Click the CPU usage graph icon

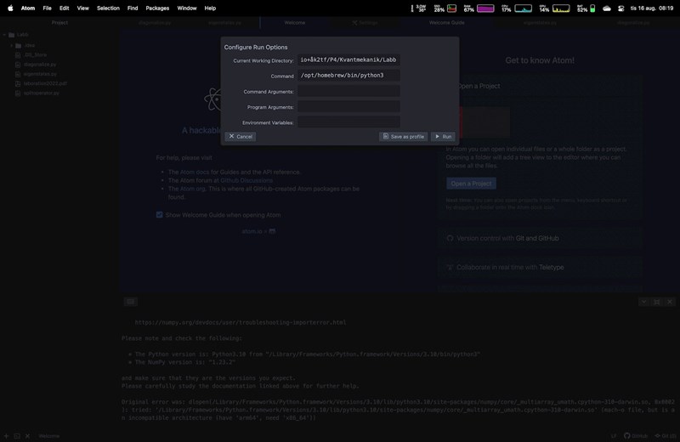[x=523, y=8]
